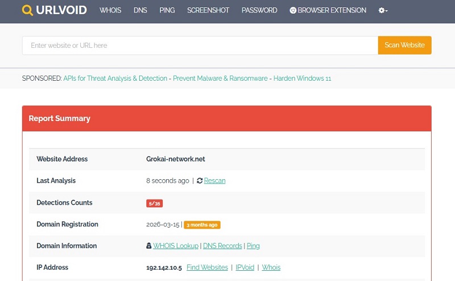The height and width of the screenshot is (281, 455).
Task: Open the PASSWORD menu item
Action: (x=259, y=10)
